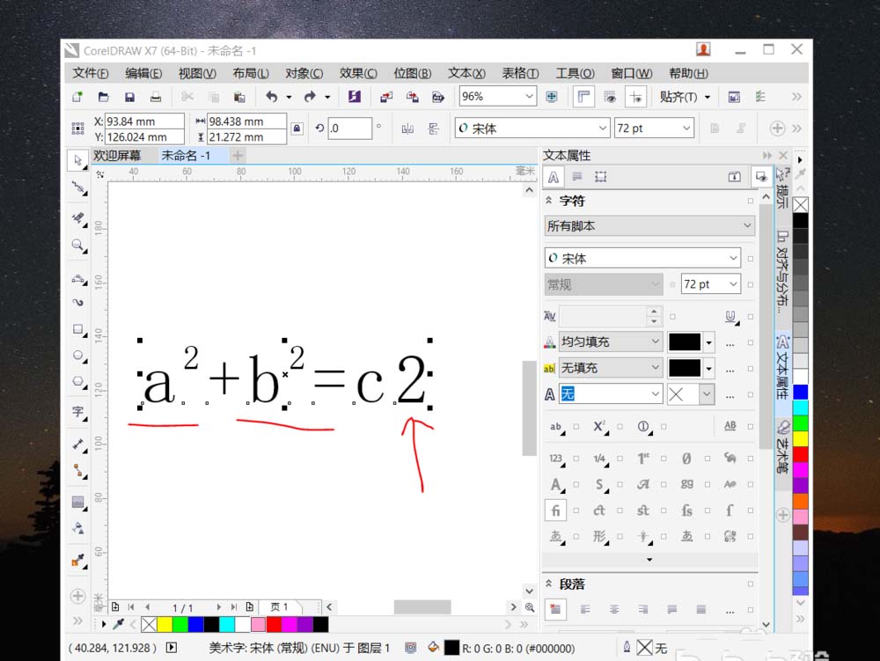Save the document with disk icon
Image resolution: width=880 pixels, height=661 pixels.
point(129,97)
